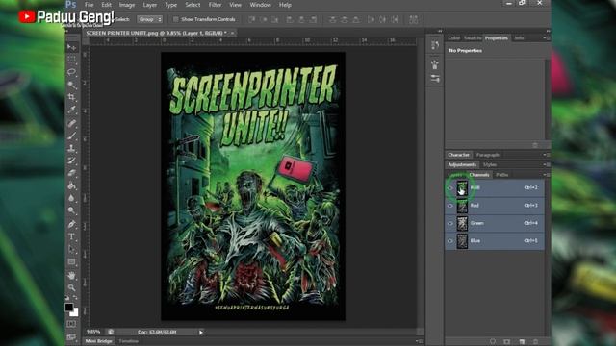Switch to the Paths tab
Screen dimensions: 616x346
502,175
